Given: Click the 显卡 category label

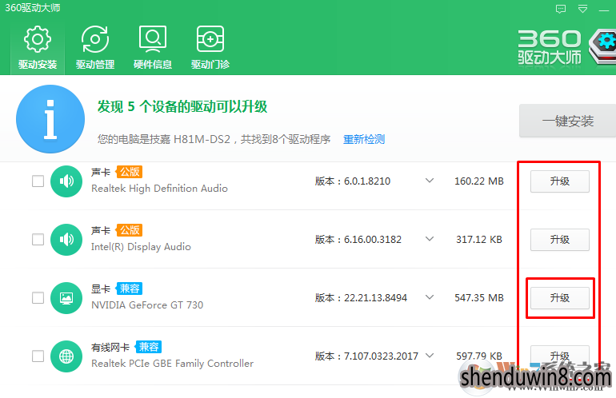Looking at the screenshot, I should coord(101,289).
